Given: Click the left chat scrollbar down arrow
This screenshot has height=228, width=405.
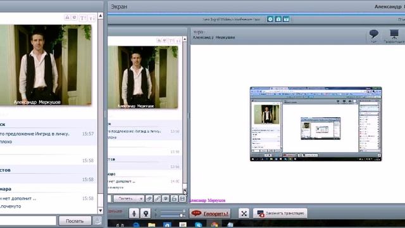Looking at the screenshot, I should (101, 211).
